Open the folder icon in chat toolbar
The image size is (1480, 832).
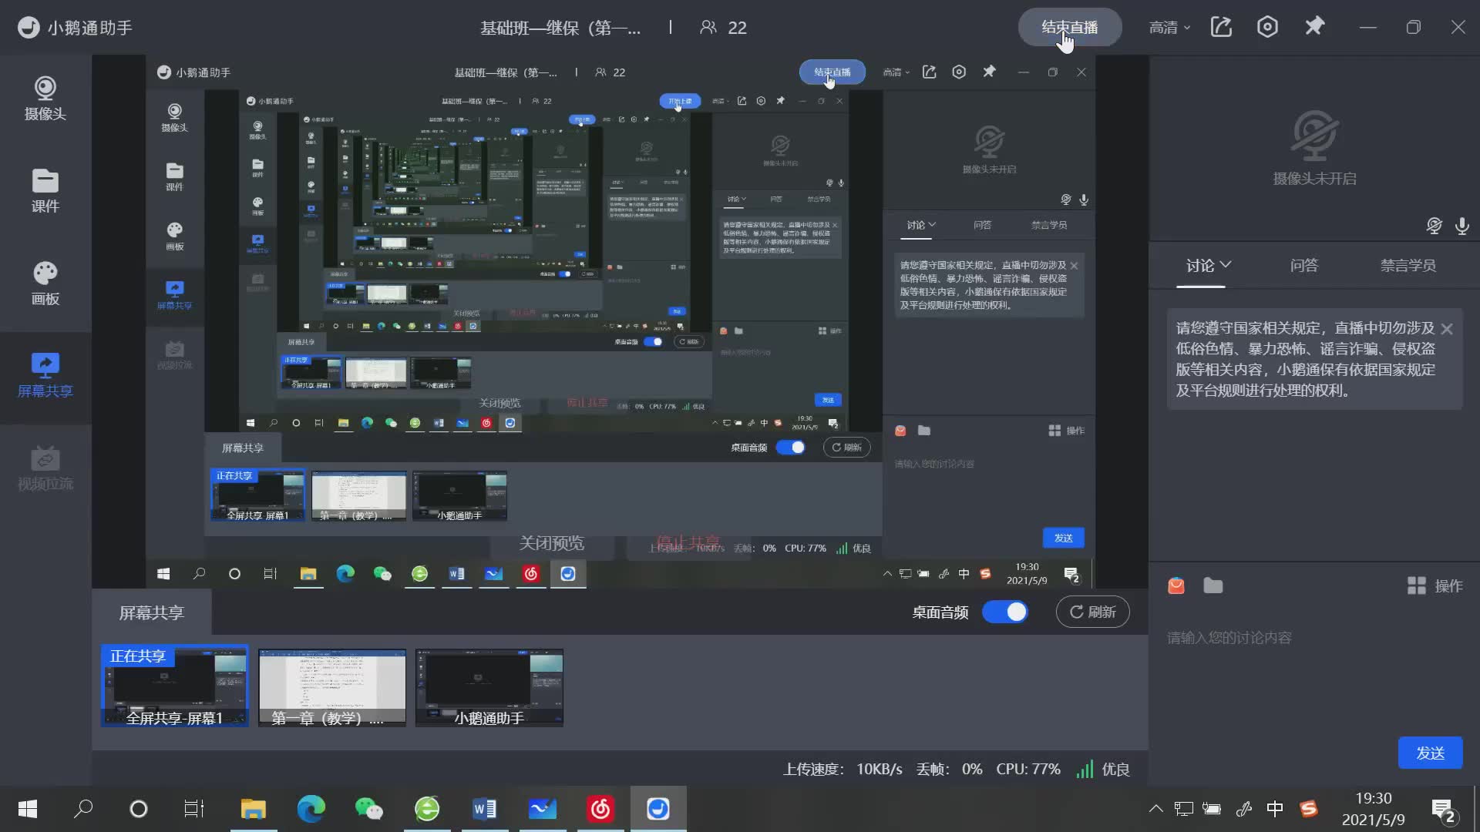[x=1213, y=585]
